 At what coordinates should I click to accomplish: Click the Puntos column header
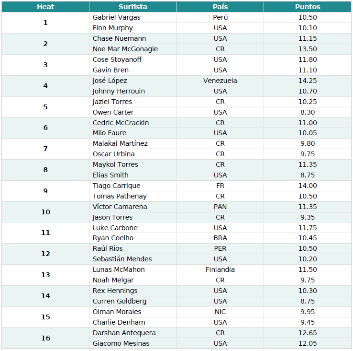(x=308, y=7)
